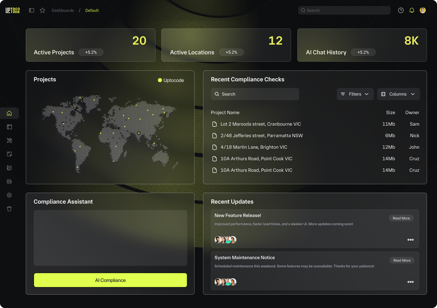Click the 6Mb size cell
The image size is (437, 308).
(x=390, y=136)
